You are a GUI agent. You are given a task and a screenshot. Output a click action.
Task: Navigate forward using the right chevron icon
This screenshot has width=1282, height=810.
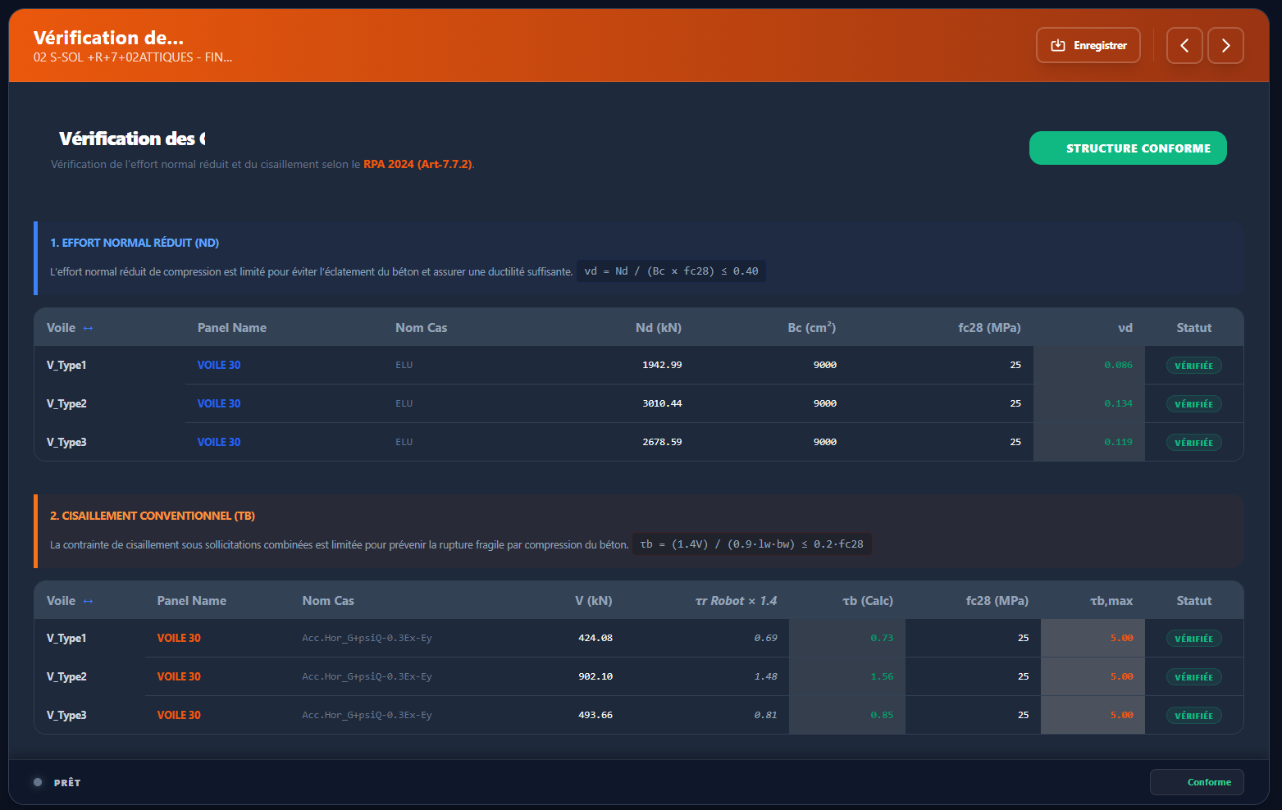click(1225, 45)
